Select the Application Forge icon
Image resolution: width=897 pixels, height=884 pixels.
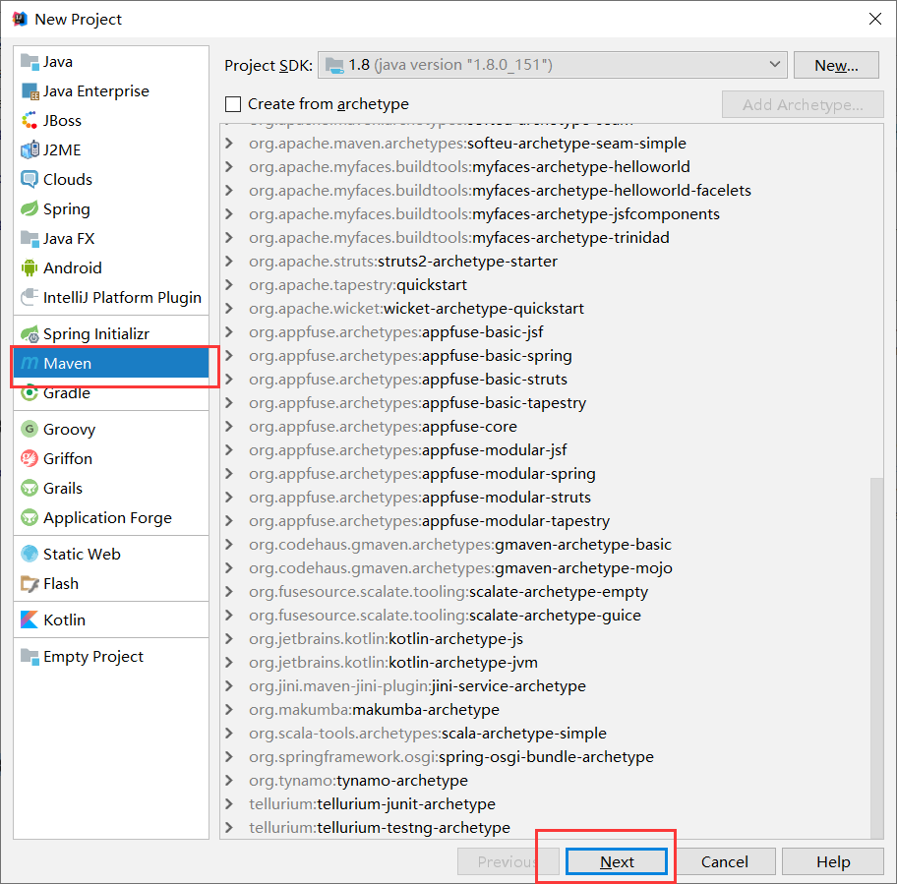pyautogui.click(x=30, y=517)
